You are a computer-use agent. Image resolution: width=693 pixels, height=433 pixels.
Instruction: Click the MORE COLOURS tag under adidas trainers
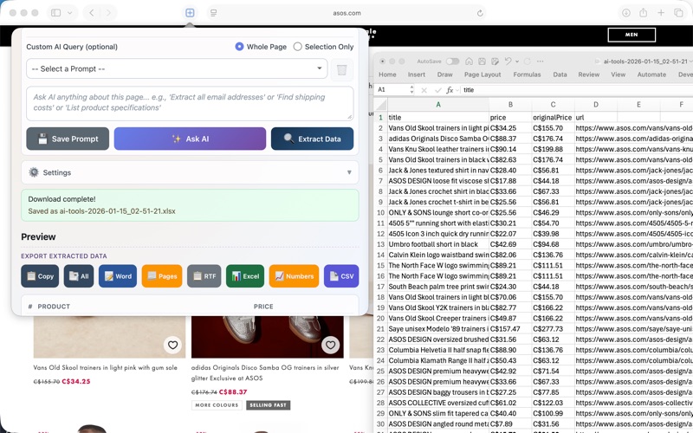coord(217,404)
